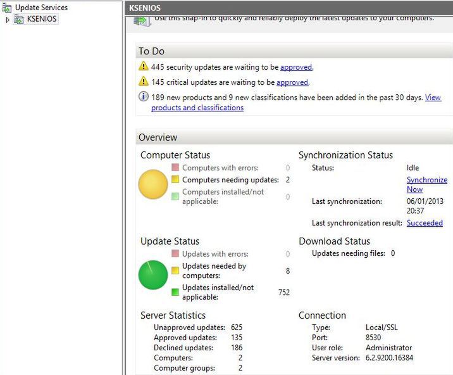Click the new products information icon
453x375 pixels.
[143, 96]
